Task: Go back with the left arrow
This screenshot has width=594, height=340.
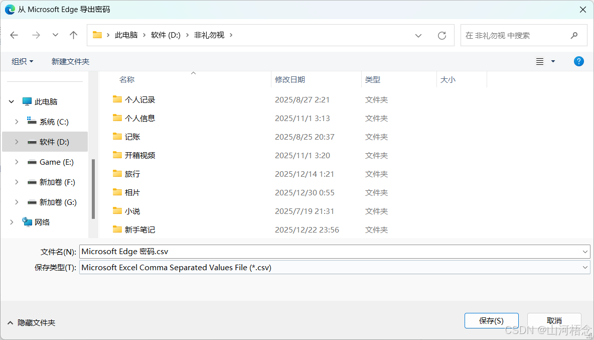Action: click(14, 35)
